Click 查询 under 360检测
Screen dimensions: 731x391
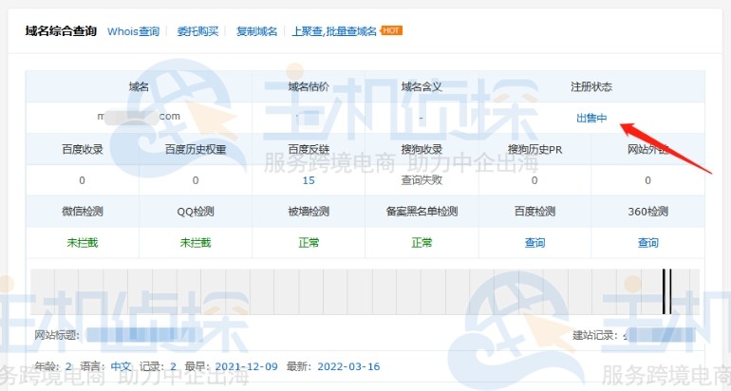pyautogui.click(x=648, y=242)
